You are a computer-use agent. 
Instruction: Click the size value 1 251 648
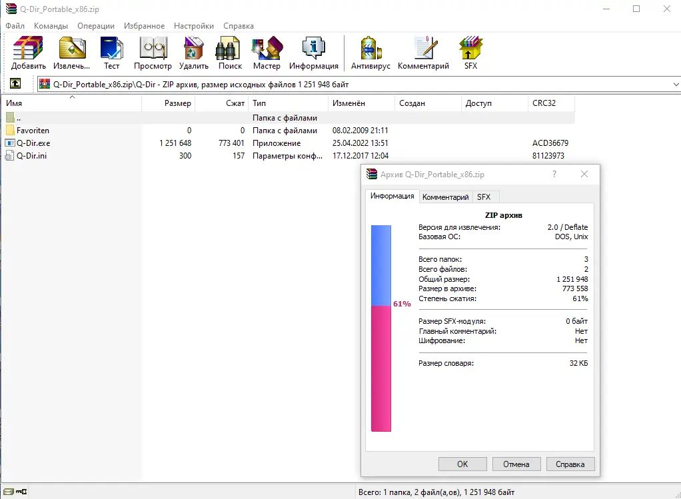175,143
